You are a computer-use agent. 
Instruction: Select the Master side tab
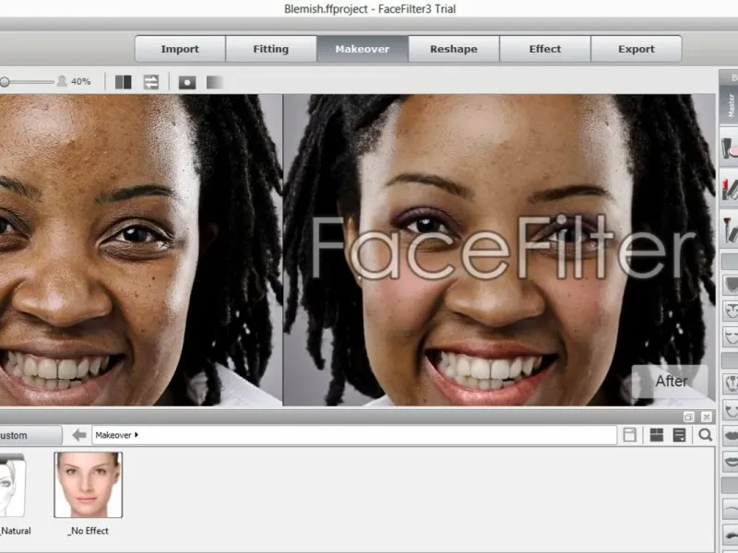[x=730, y=104]
